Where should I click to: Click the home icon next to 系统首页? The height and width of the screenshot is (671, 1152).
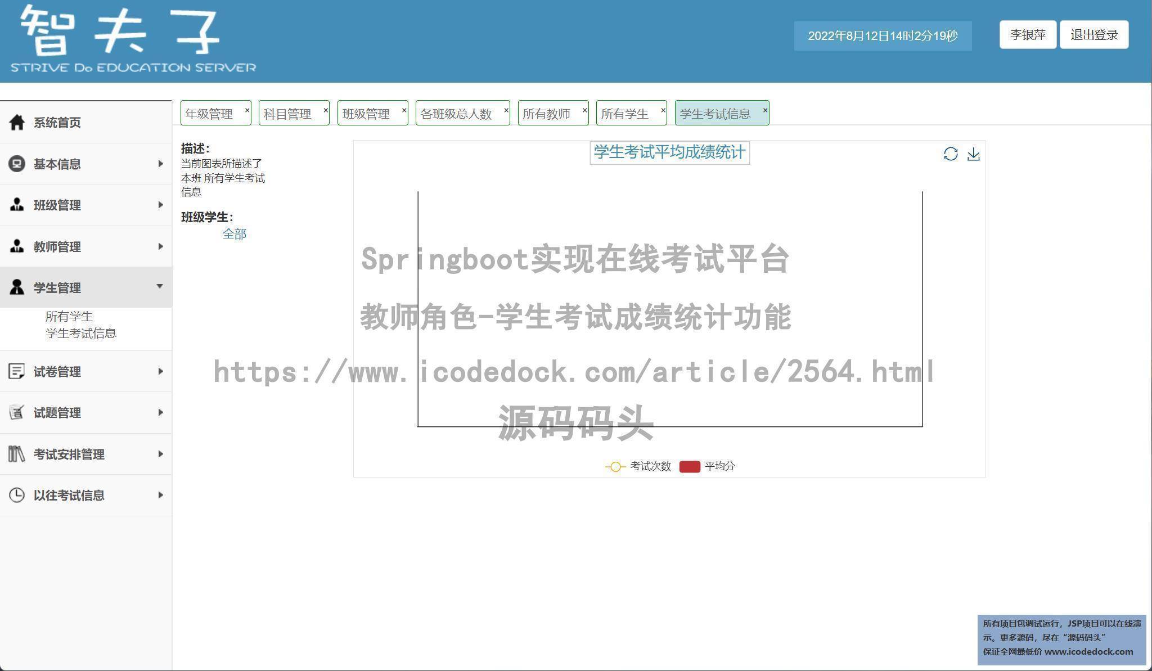tap(17, 122)
